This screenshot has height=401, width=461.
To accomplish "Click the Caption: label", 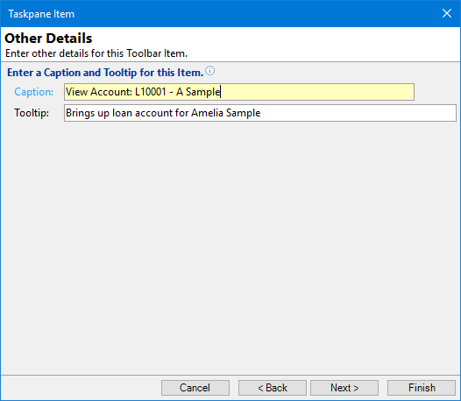I will tap(34, 92).
